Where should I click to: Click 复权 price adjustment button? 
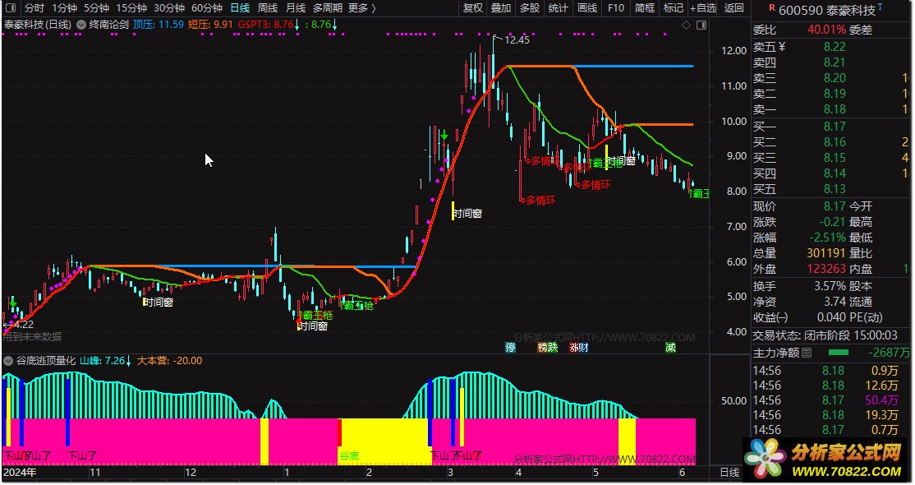tap(473, 8)
